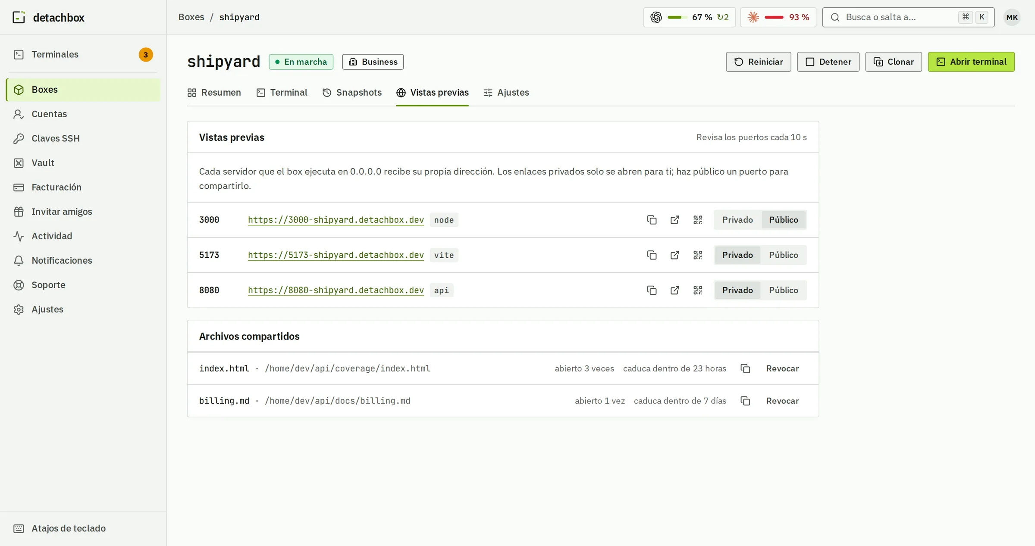Show QR code for port 8080
The image size is (1035, 546).
tap(698, 290)
